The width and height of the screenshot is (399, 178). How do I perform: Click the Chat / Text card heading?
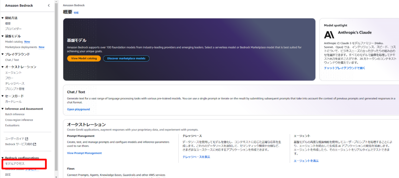click(x=76, y=92)
